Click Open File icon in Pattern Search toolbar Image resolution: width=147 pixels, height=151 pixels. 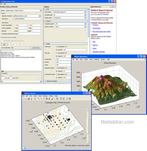pyautogui.click(x=26, y=99)
